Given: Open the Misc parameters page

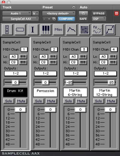Looking at the screenshot, I should pos(58,30).
